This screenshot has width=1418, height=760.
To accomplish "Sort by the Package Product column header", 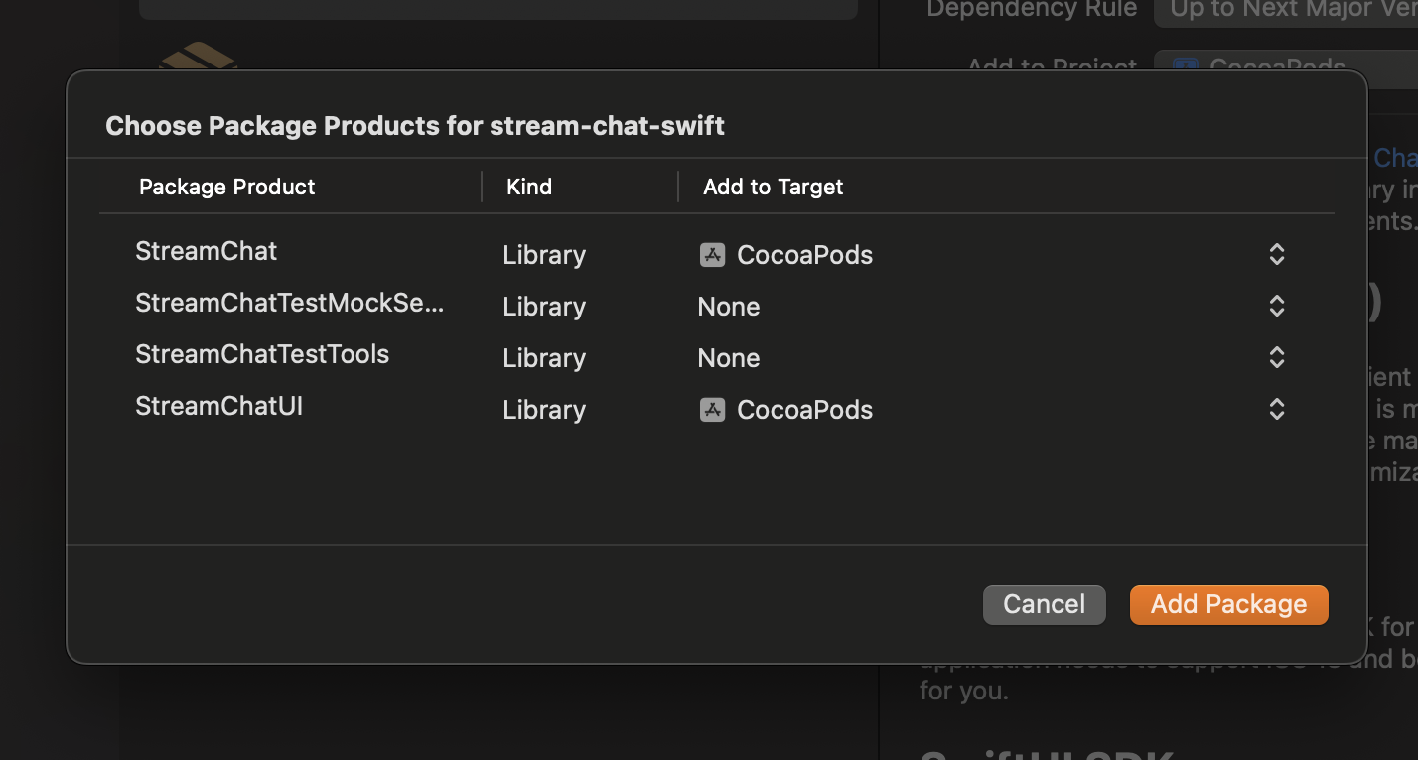I will [227, 187].
